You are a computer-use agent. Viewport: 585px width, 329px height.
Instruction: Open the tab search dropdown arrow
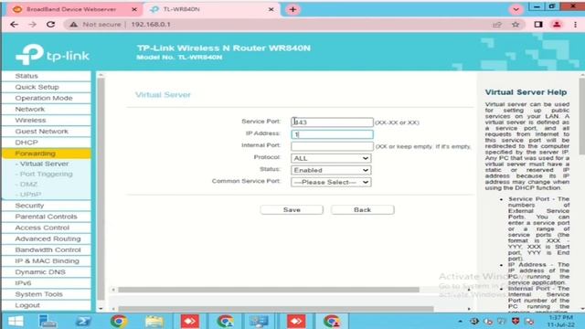516,10
